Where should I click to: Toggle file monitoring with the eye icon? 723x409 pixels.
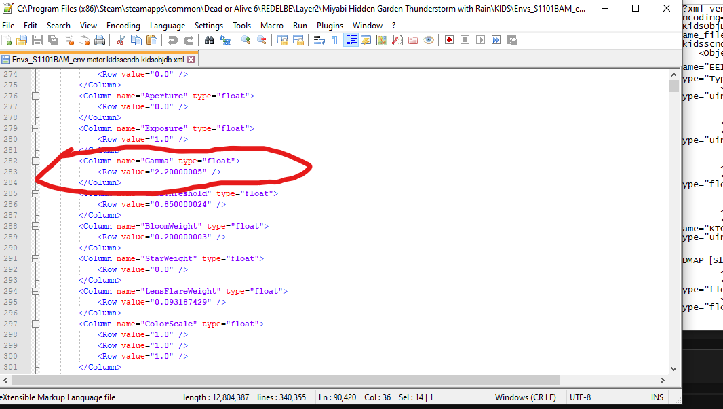point(429,41)
